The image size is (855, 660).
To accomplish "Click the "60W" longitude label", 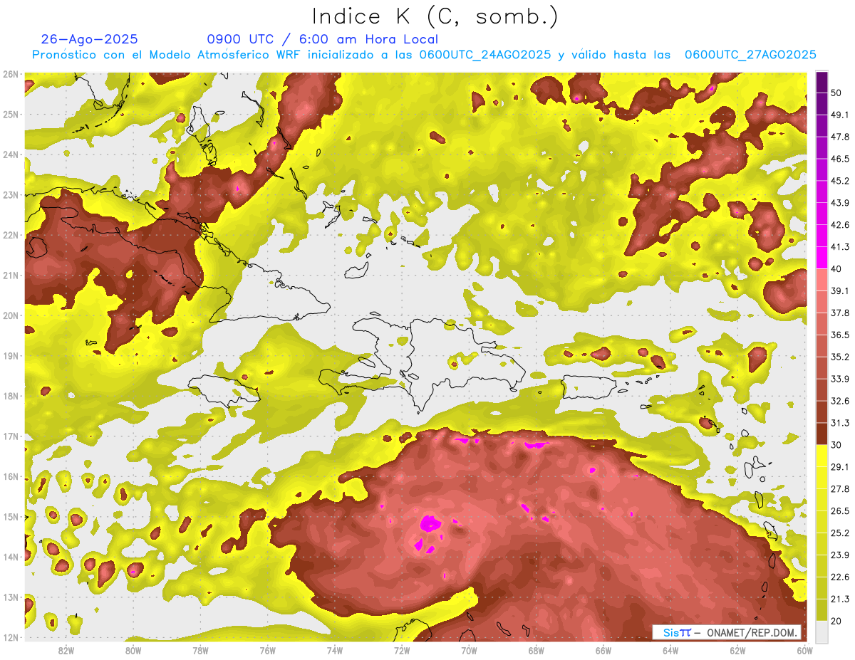I will tap(804, 650).
